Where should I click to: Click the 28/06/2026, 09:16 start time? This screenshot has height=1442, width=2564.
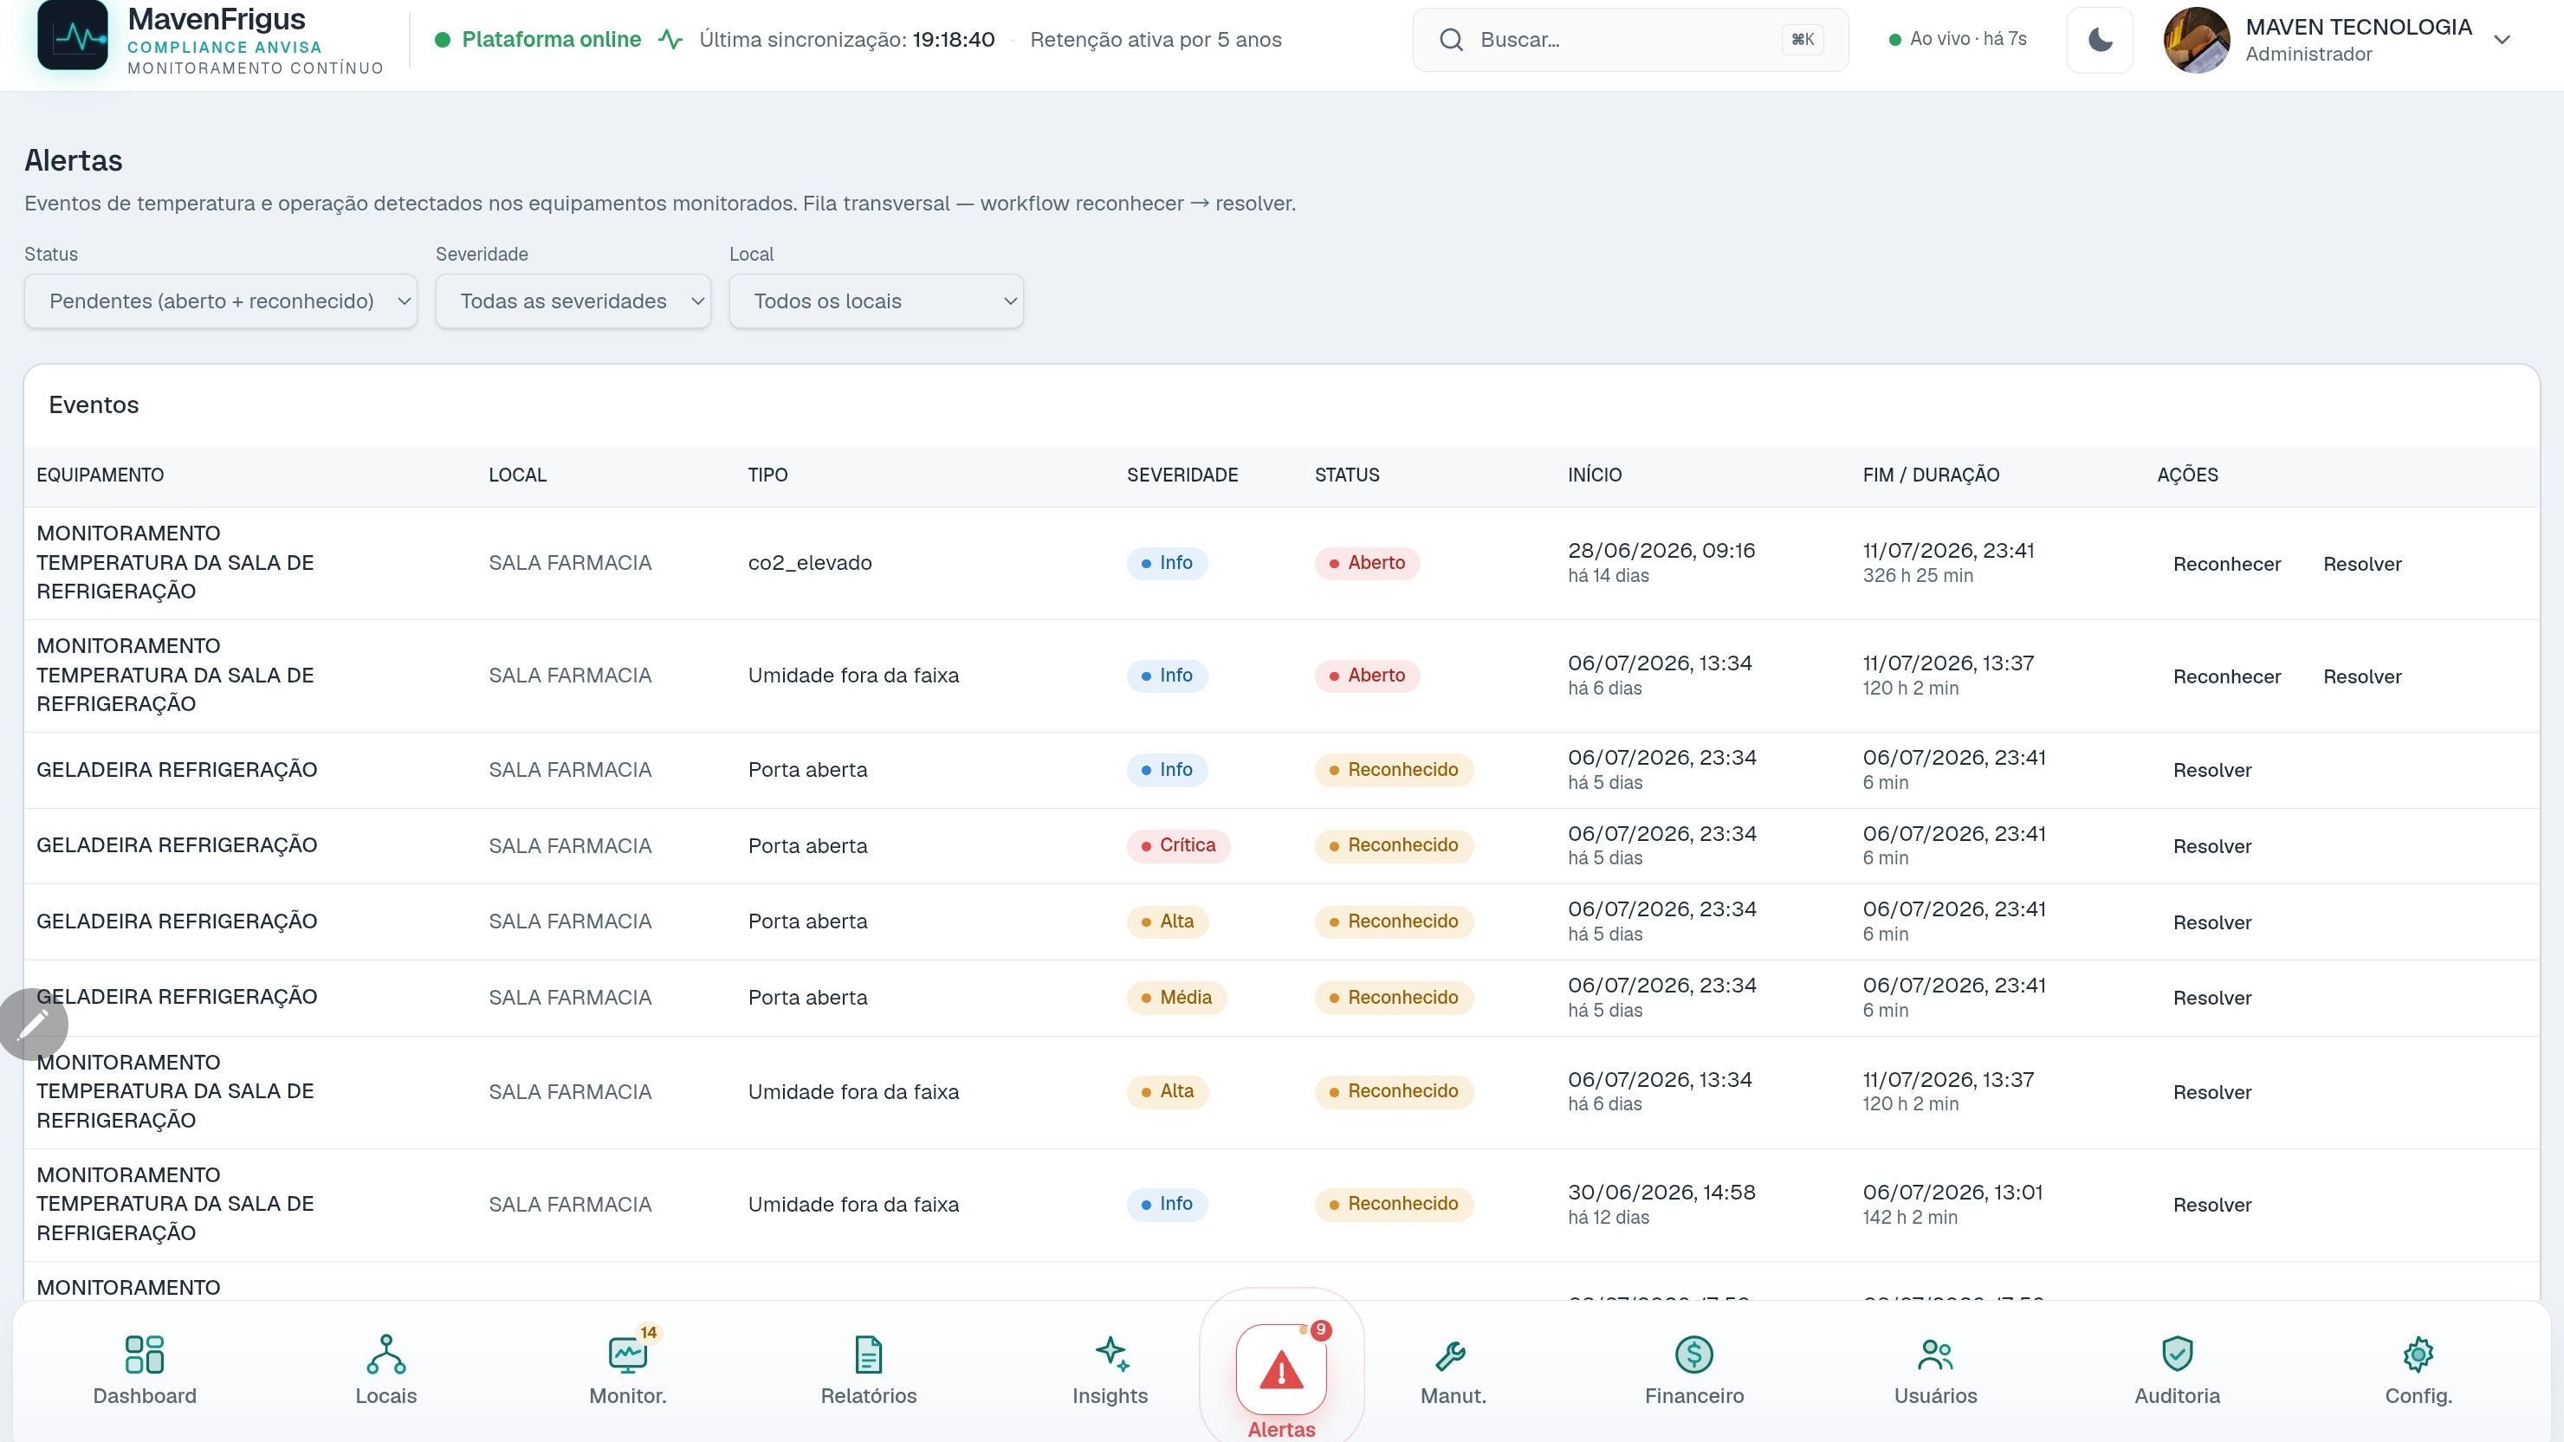(1661, 550)
